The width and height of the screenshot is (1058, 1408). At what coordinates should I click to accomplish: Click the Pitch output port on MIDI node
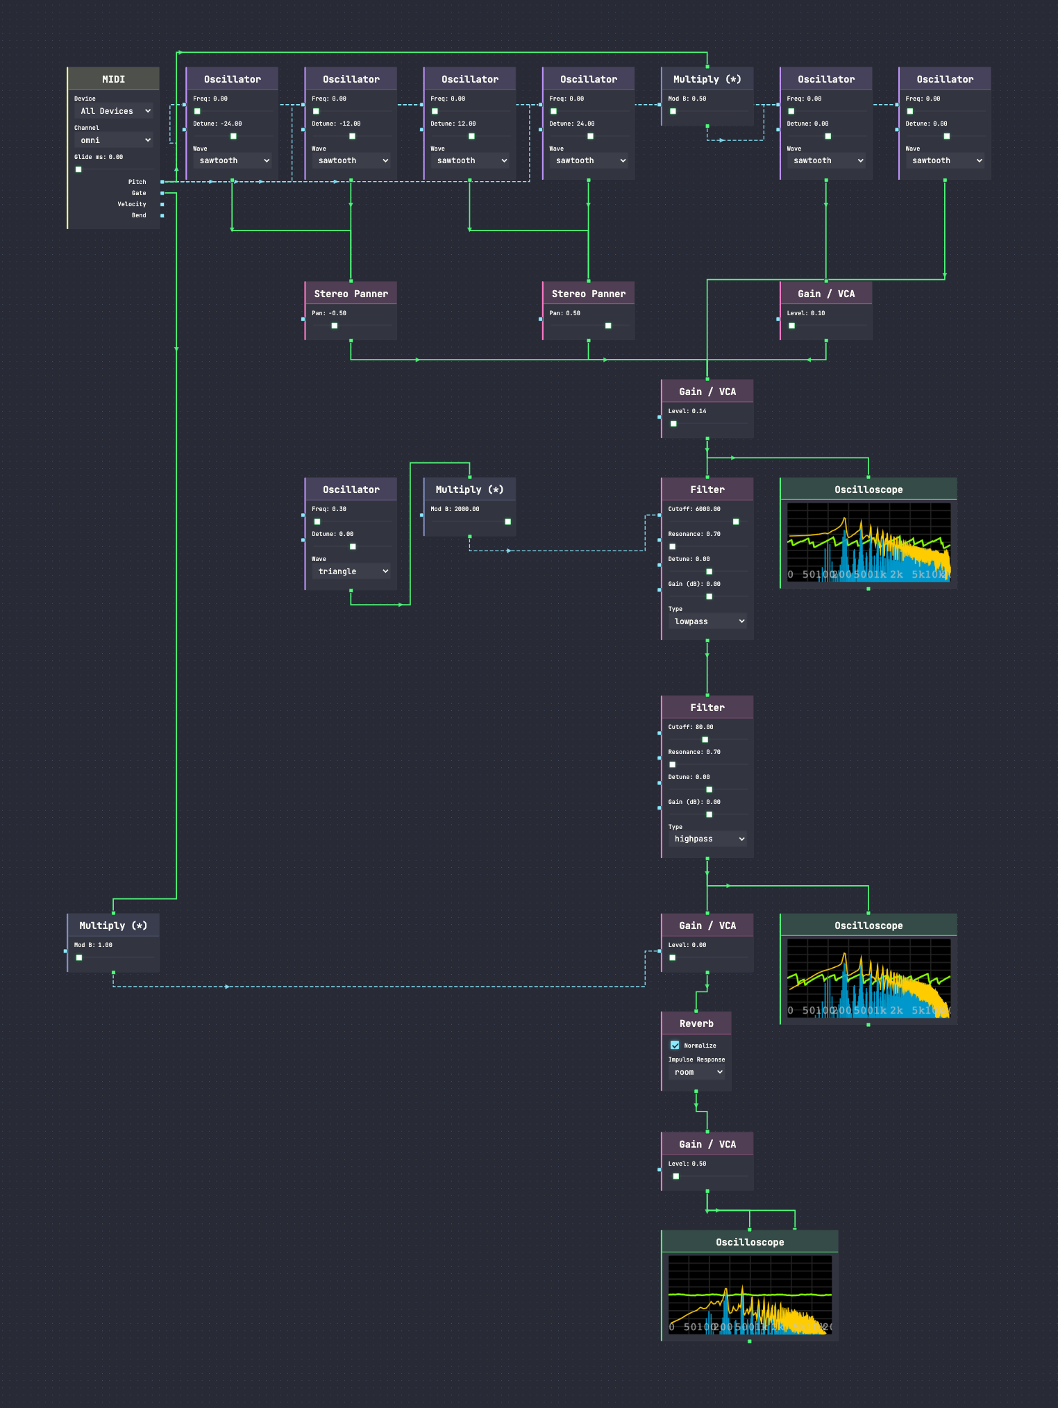click(162, 182)
